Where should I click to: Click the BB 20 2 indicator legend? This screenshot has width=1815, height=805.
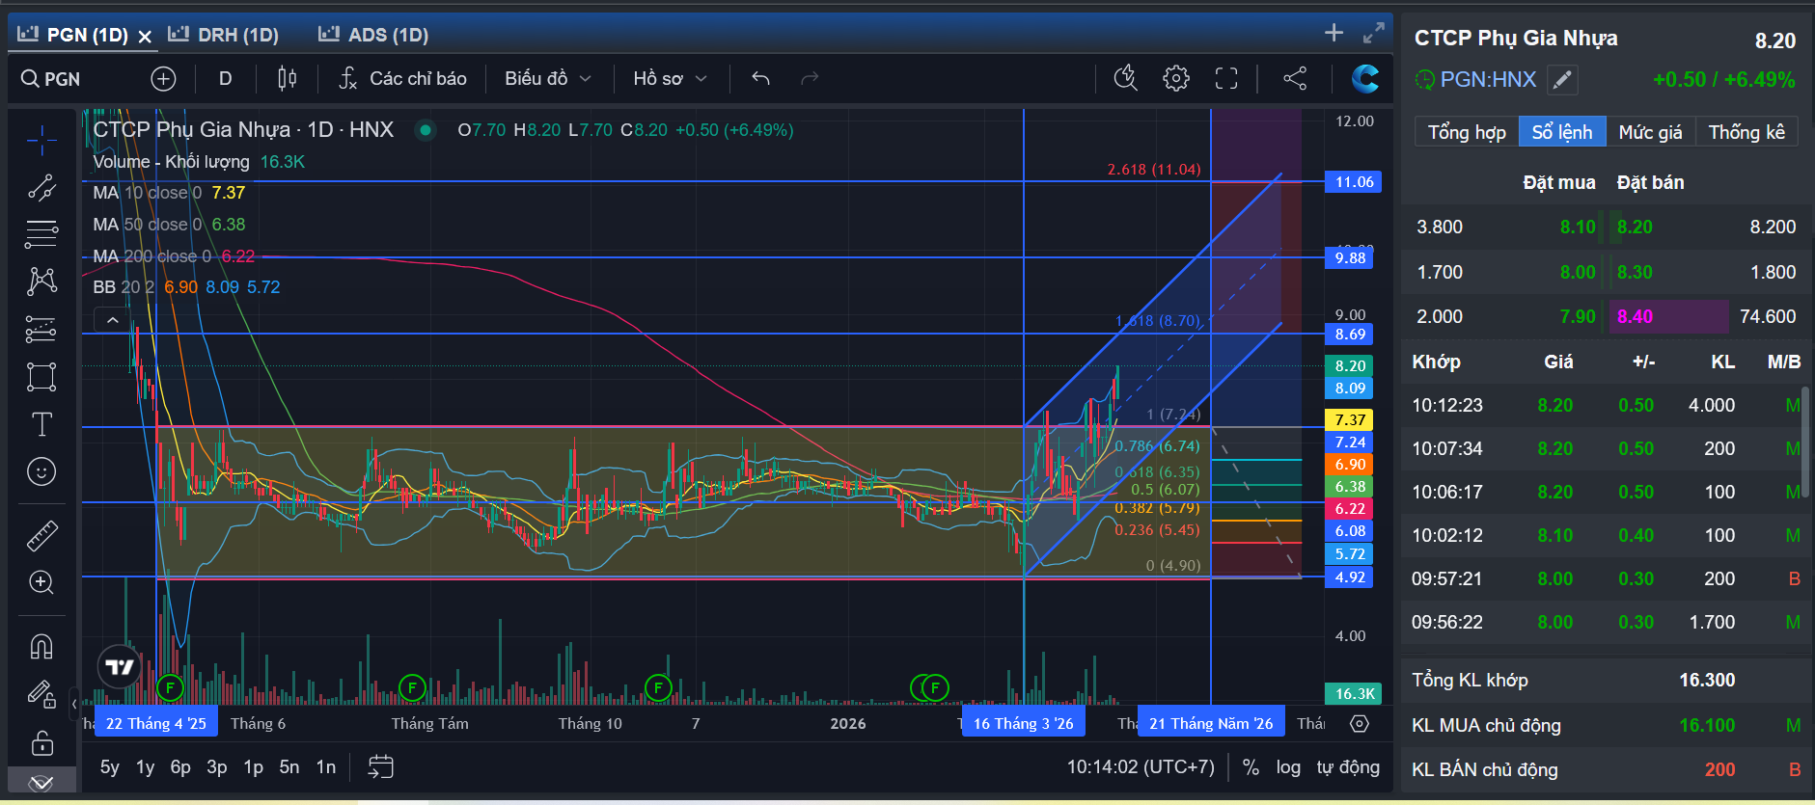pos(186,287)
